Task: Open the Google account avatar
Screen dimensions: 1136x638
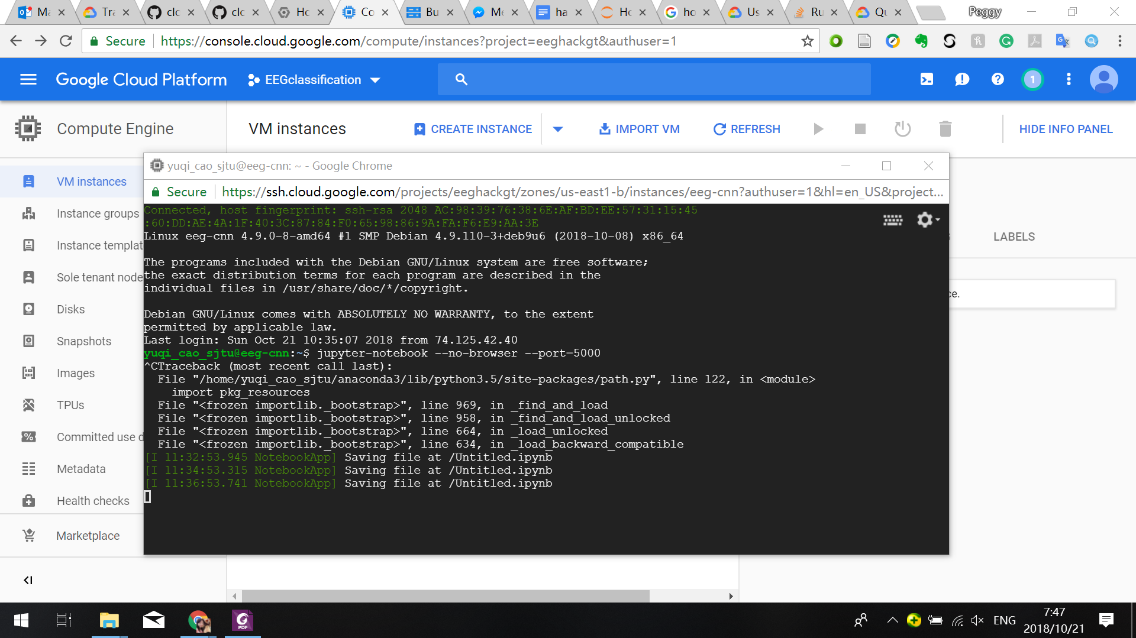Action: tap(1103, 79)
